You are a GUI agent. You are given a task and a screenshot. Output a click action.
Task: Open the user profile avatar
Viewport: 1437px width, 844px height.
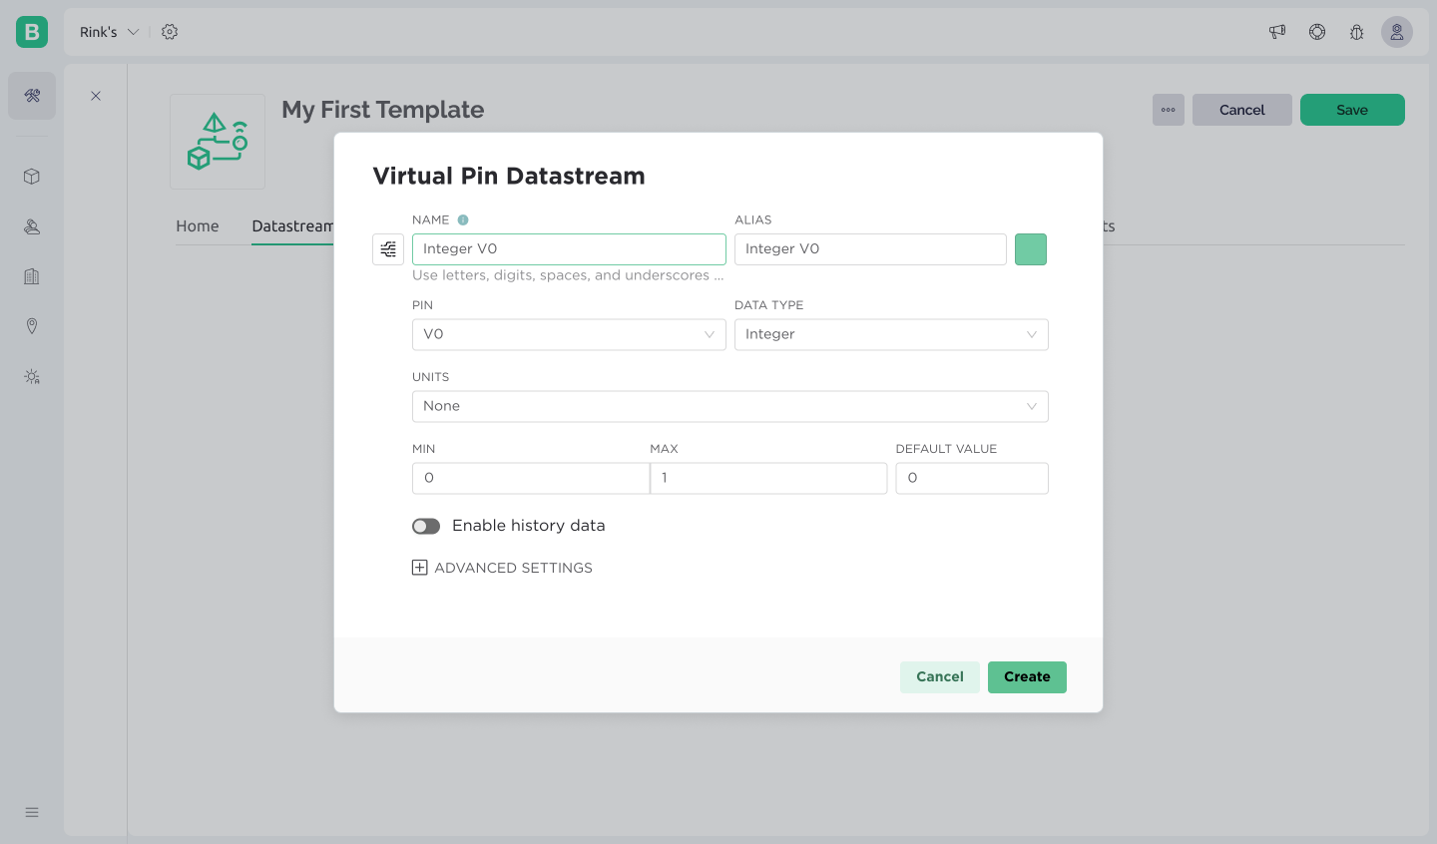click(1396, 32)
